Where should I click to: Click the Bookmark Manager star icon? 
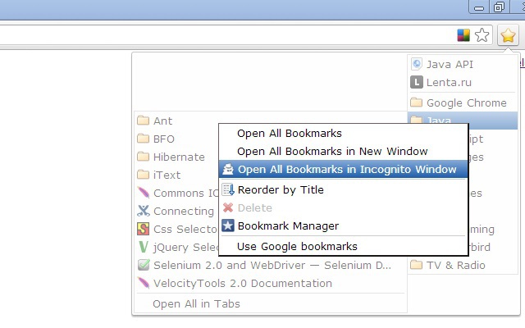(x=228, y=225)
